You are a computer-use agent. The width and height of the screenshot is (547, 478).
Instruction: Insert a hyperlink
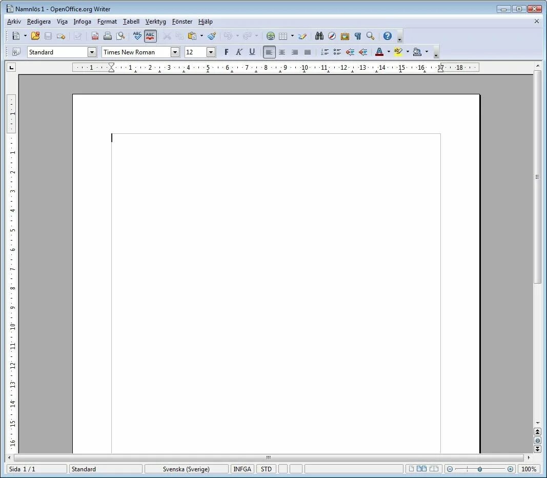(271, 36)
